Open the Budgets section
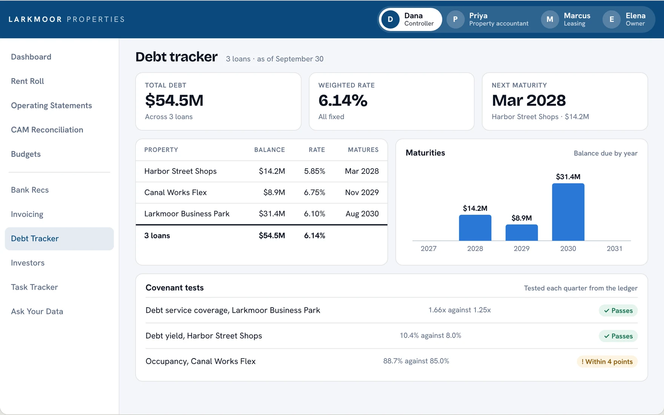 [59, 154]
